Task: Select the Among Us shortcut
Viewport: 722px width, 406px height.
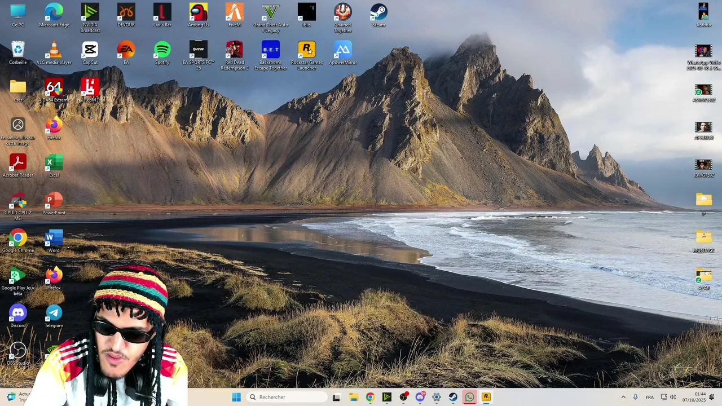Action: 199,15
